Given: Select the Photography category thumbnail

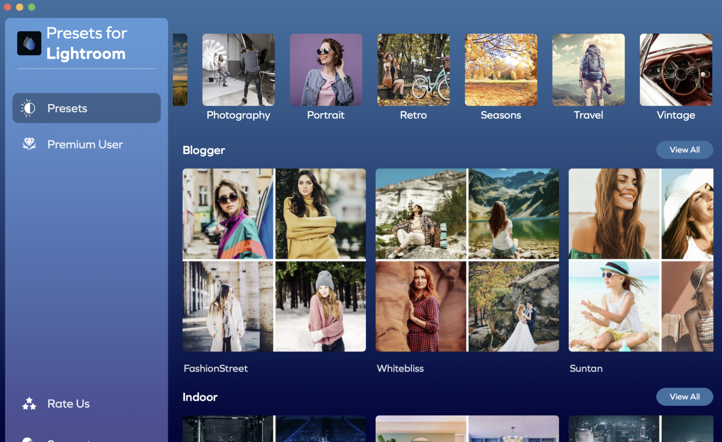Looking at the screenshot, I should click(x=238, y=70).
